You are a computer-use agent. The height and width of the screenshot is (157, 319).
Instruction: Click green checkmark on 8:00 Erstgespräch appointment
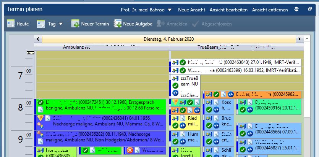(x=40, y=103)
